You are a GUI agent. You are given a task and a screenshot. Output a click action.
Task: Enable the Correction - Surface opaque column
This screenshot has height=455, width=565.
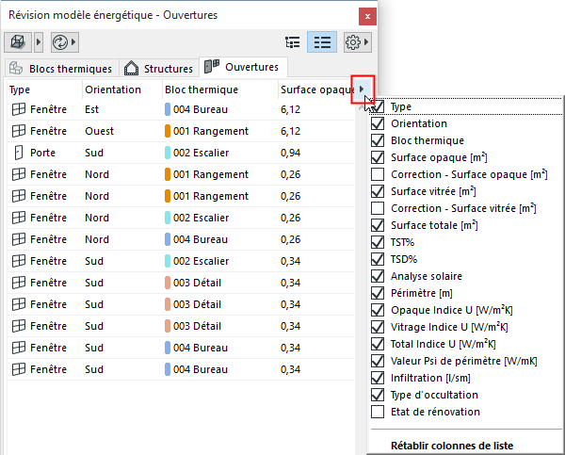point(378,174)
